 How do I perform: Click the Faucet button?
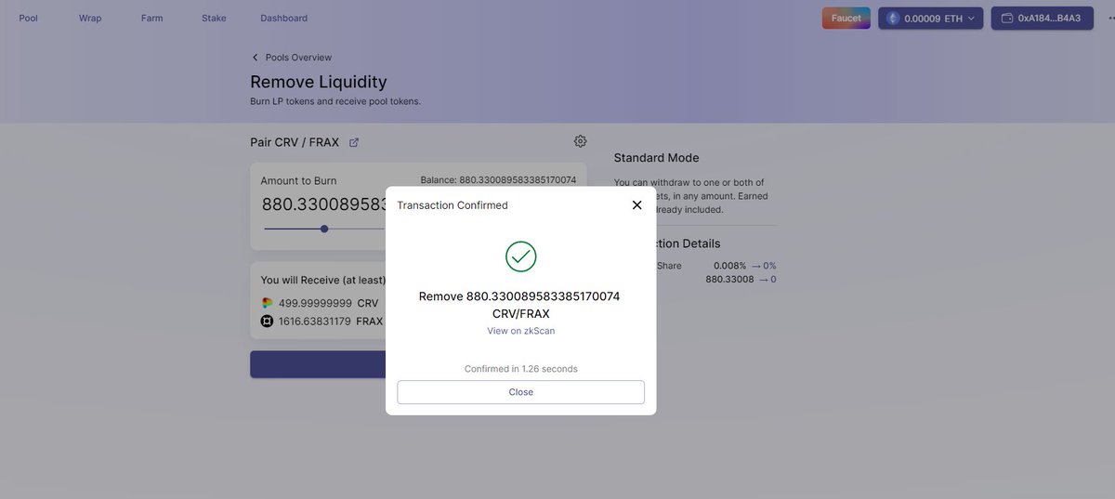click(x=846, y=18)
